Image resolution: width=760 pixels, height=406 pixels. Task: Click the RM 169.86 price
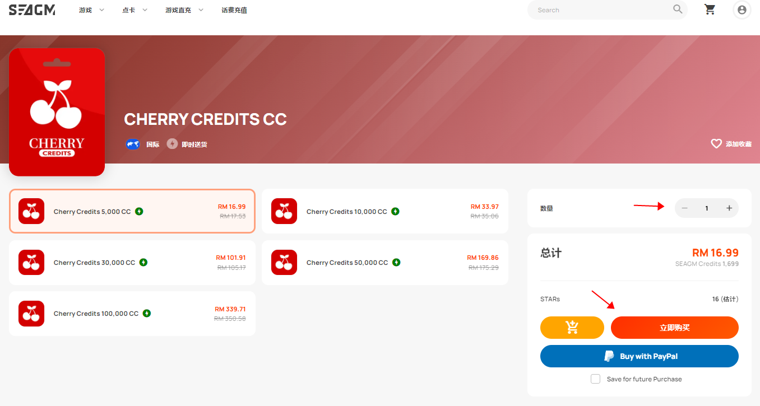483,258
